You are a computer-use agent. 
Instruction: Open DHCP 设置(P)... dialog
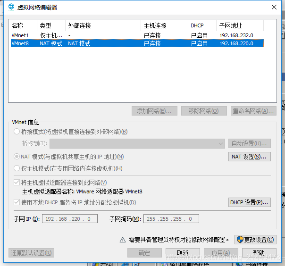pos(249,202)
